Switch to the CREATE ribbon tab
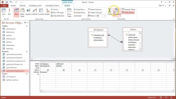 [x=22, y=5]
